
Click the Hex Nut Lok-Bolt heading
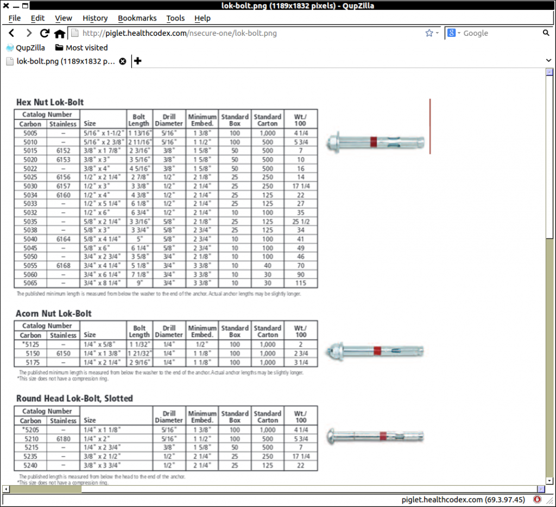tap(50, 102)
